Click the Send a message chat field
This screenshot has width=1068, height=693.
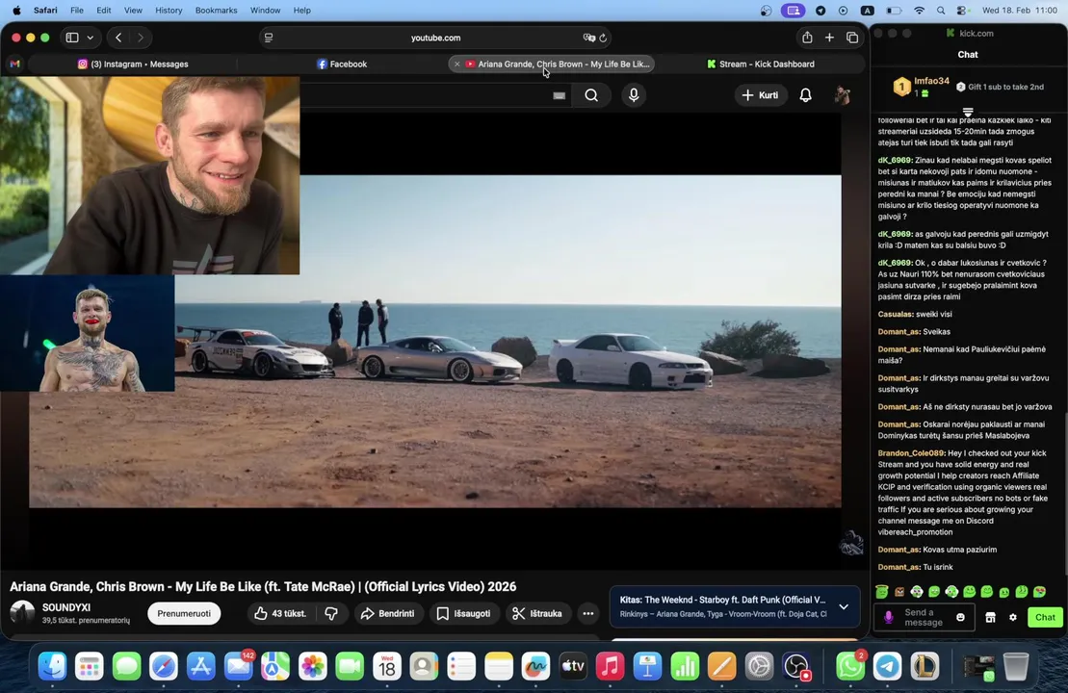click(924, 617)
